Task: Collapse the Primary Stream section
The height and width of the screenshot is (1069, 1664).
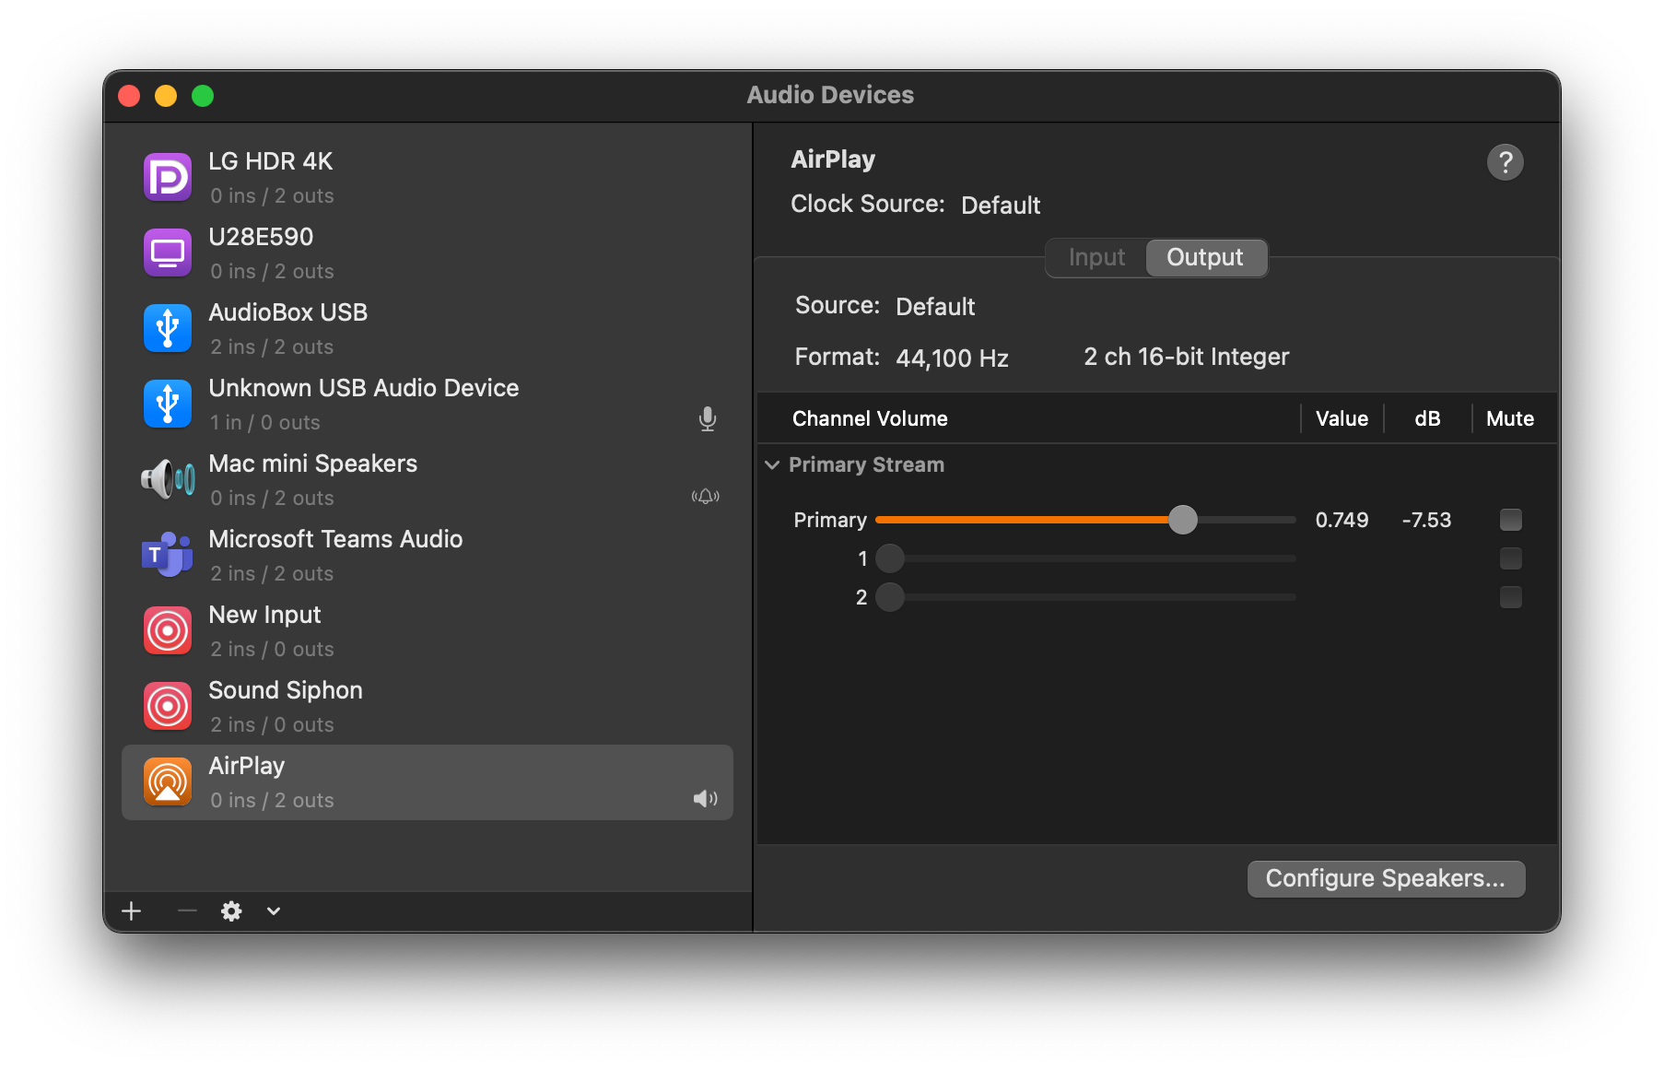Action: click(772, 465)
